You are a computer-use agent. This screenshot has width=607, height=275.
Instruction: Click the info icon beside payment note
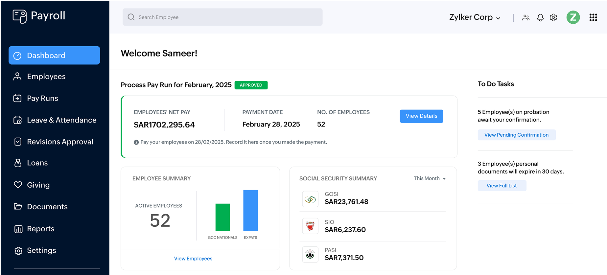click(136, 142)
